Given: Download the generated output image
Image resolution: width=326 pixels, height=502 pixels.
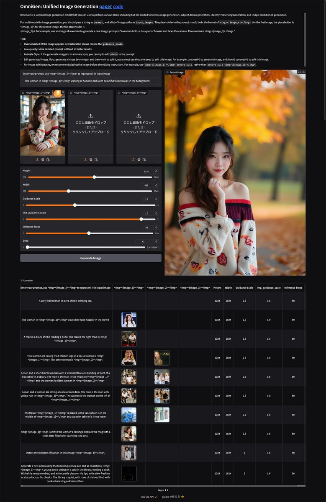Looking at the screenshot, I should [x=303, y=72].
